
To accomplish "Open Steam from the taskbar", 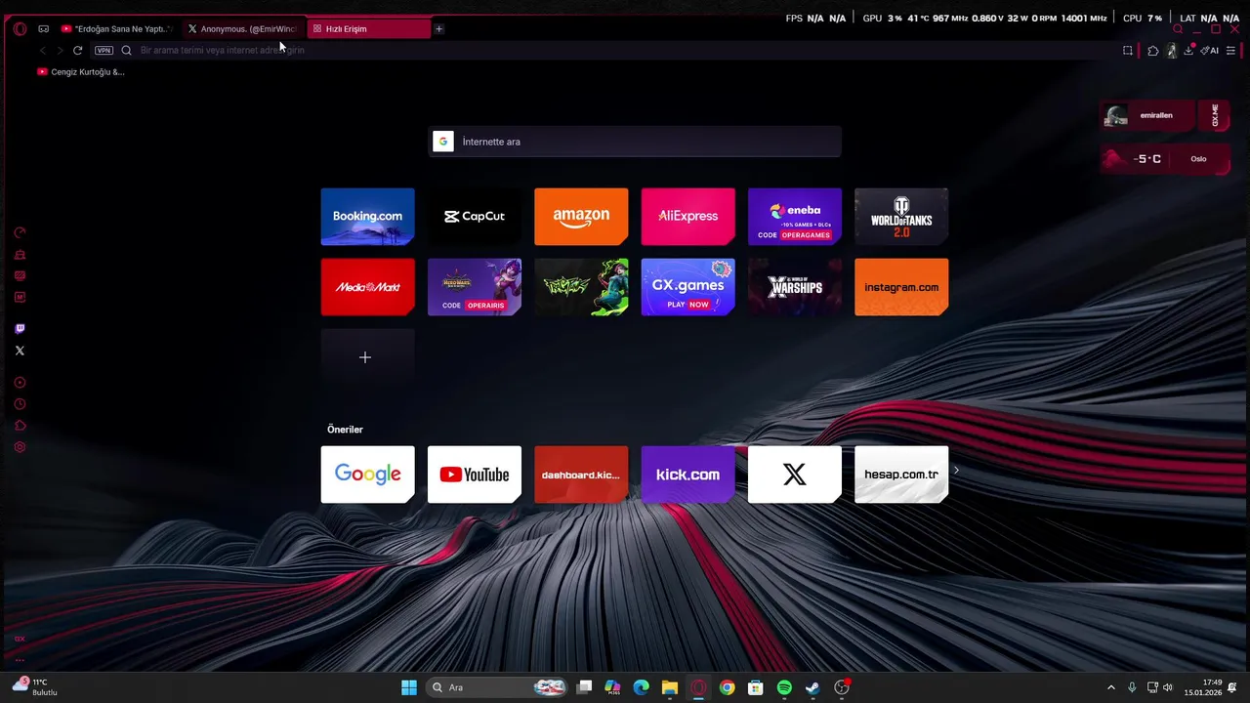I will tap(812, 687).
